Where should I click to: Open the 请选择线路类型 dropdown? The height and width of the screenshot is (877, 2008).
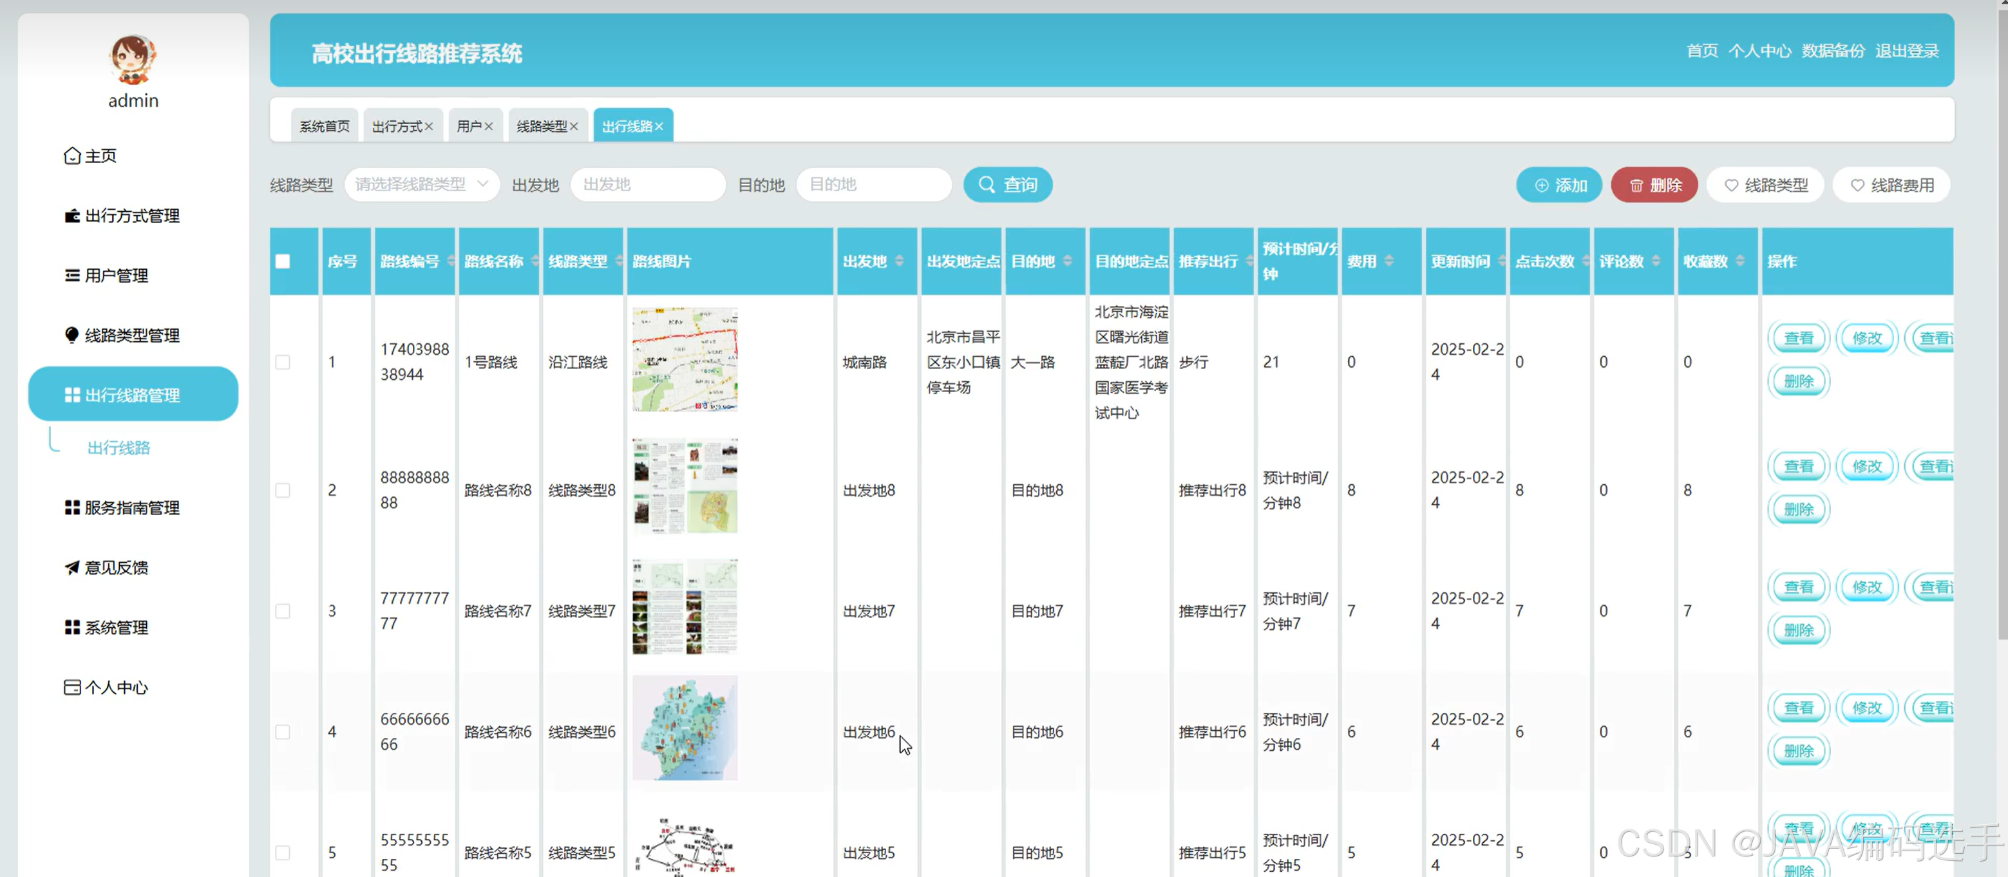421,185
